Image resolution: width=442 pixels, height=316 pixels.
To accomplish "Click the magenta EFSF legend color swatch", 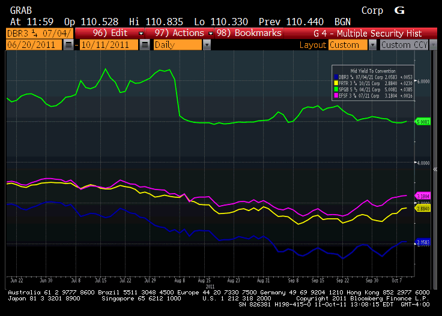I will click(336, 96).
